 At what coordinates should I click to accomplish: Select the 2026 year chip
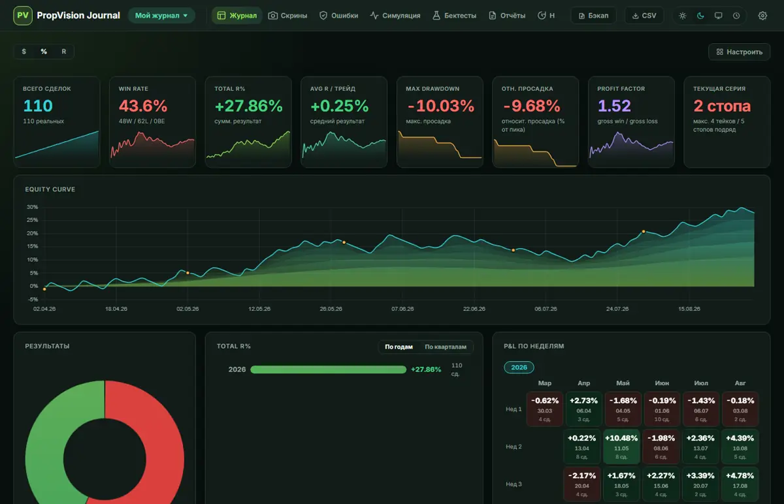coord(519,368)
